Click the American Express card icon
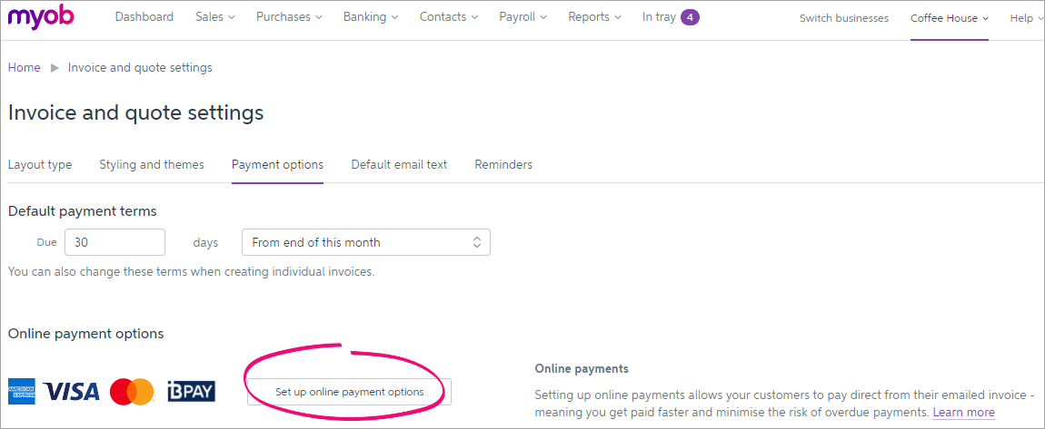 [21, 392]
